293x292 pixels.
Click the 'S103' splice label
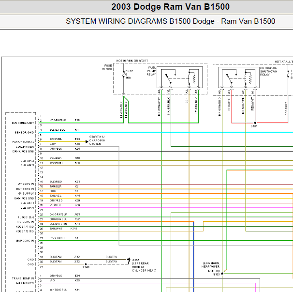pyautogui.click(x=216, y=275)
